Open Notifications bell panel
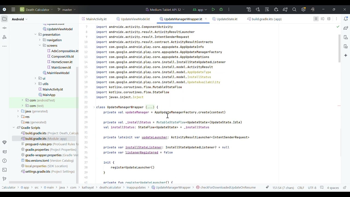This screenshot has height=197, width=350. pyautogui.click(x=346, y=19)
